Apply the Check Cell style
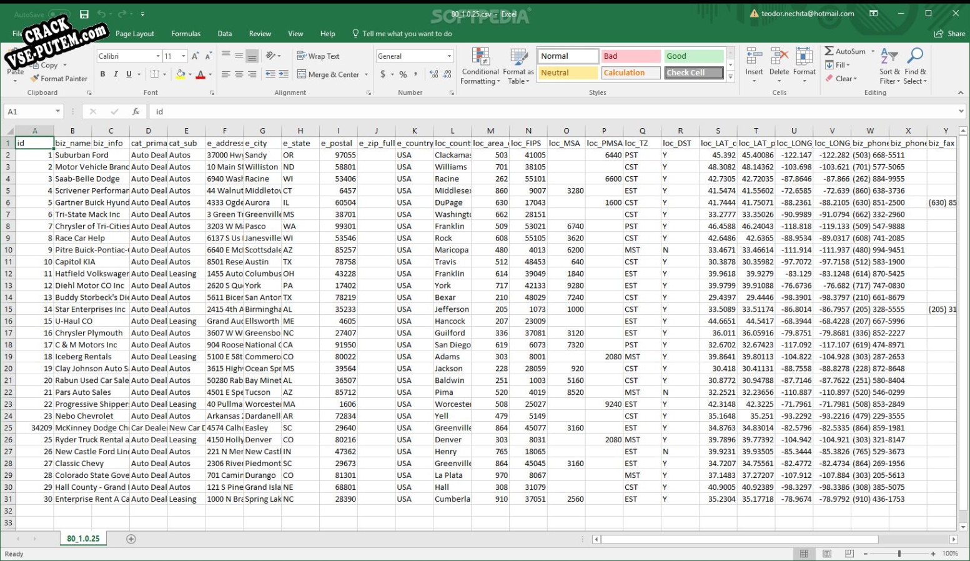Viewport: 970px width, 561px height. (x=694, y=73)
